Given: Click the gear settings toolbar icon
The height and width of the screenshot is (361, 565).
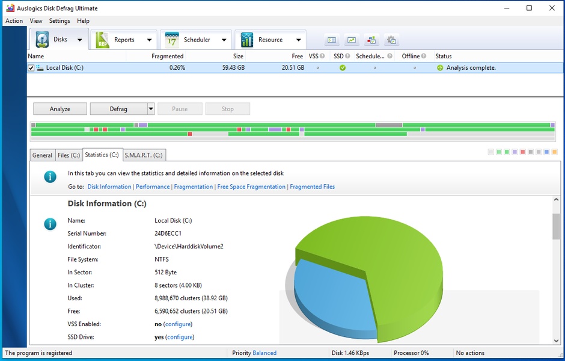Looking at the screenshot, I should [391, 40].
